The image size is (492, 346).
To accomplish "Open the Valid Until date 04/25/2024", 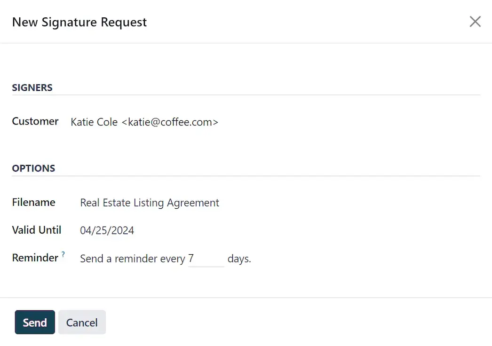I will [x=107, y=231].
